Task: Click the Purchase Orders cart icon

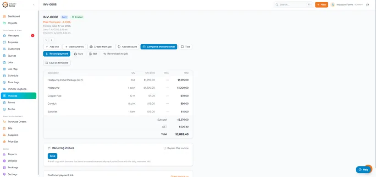Action: (x=4, y=122)
